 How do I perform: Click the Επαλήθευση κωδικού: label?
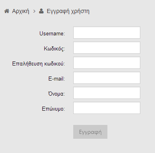[39, 63]
